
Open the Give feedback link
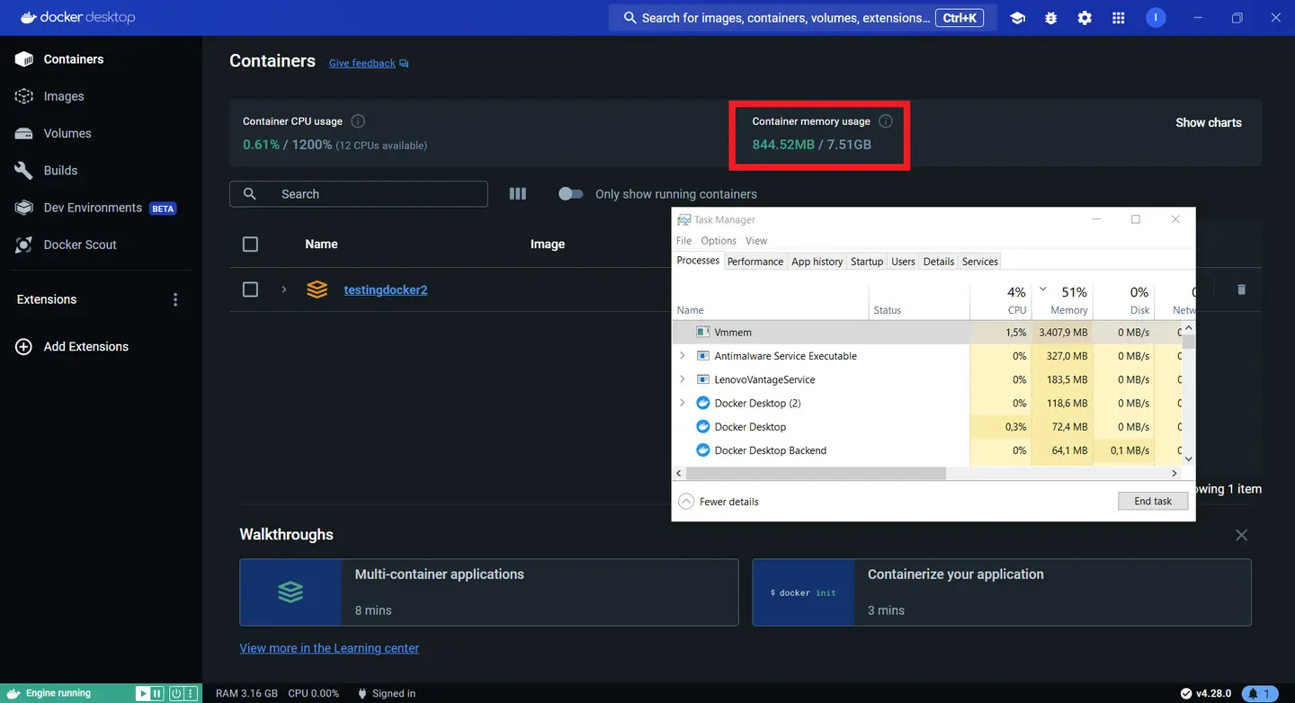(x=362, y=64)
